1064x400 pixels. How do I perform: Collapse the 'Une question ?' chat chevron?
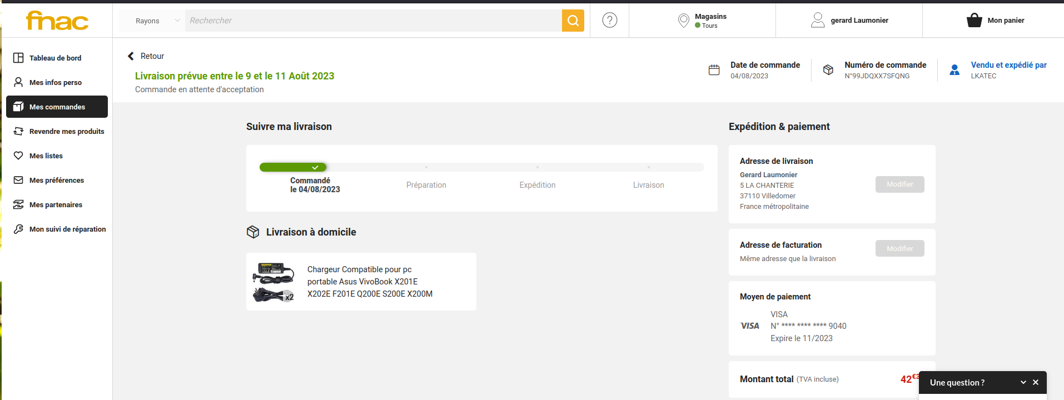[x=1023, y=382]
